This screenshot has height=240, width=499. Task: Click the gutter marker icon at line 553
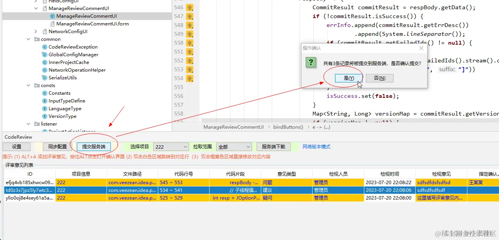(189, 69)
